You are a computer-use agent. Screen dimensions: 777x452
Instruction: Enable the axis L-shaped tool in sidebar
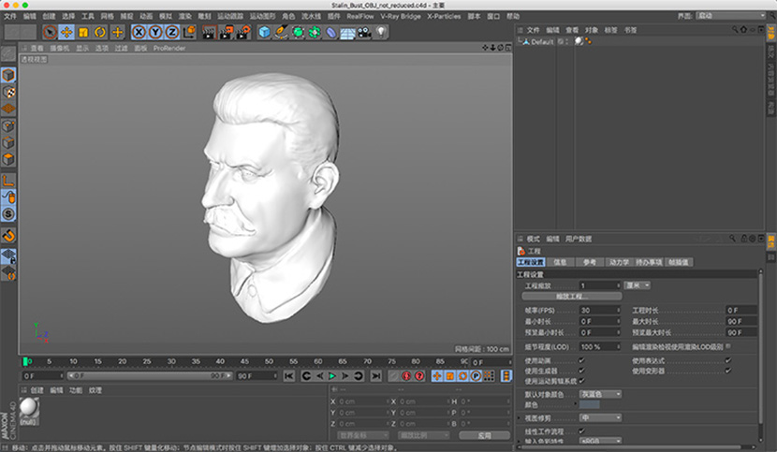(x=8, y=181)
